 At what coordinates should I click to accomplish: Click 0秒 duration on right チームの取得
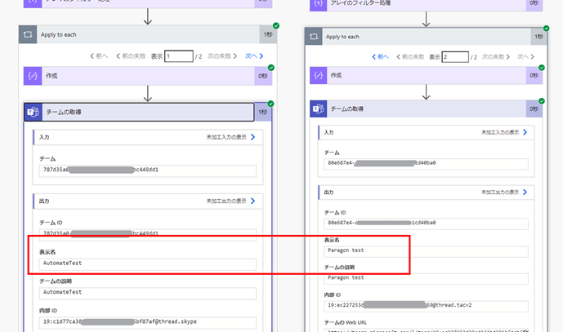(x=534, y=108)
